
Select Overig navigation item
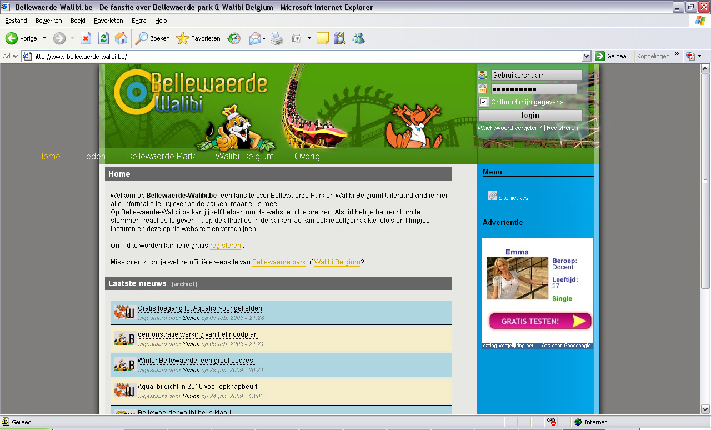[x=307, y=156]
